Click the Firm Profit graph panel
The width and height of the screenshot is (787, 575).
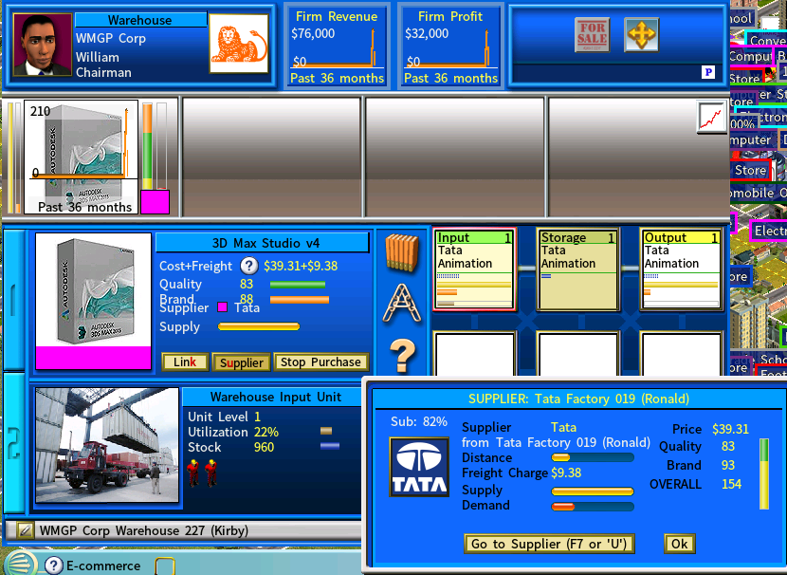(x=450, y=46)
